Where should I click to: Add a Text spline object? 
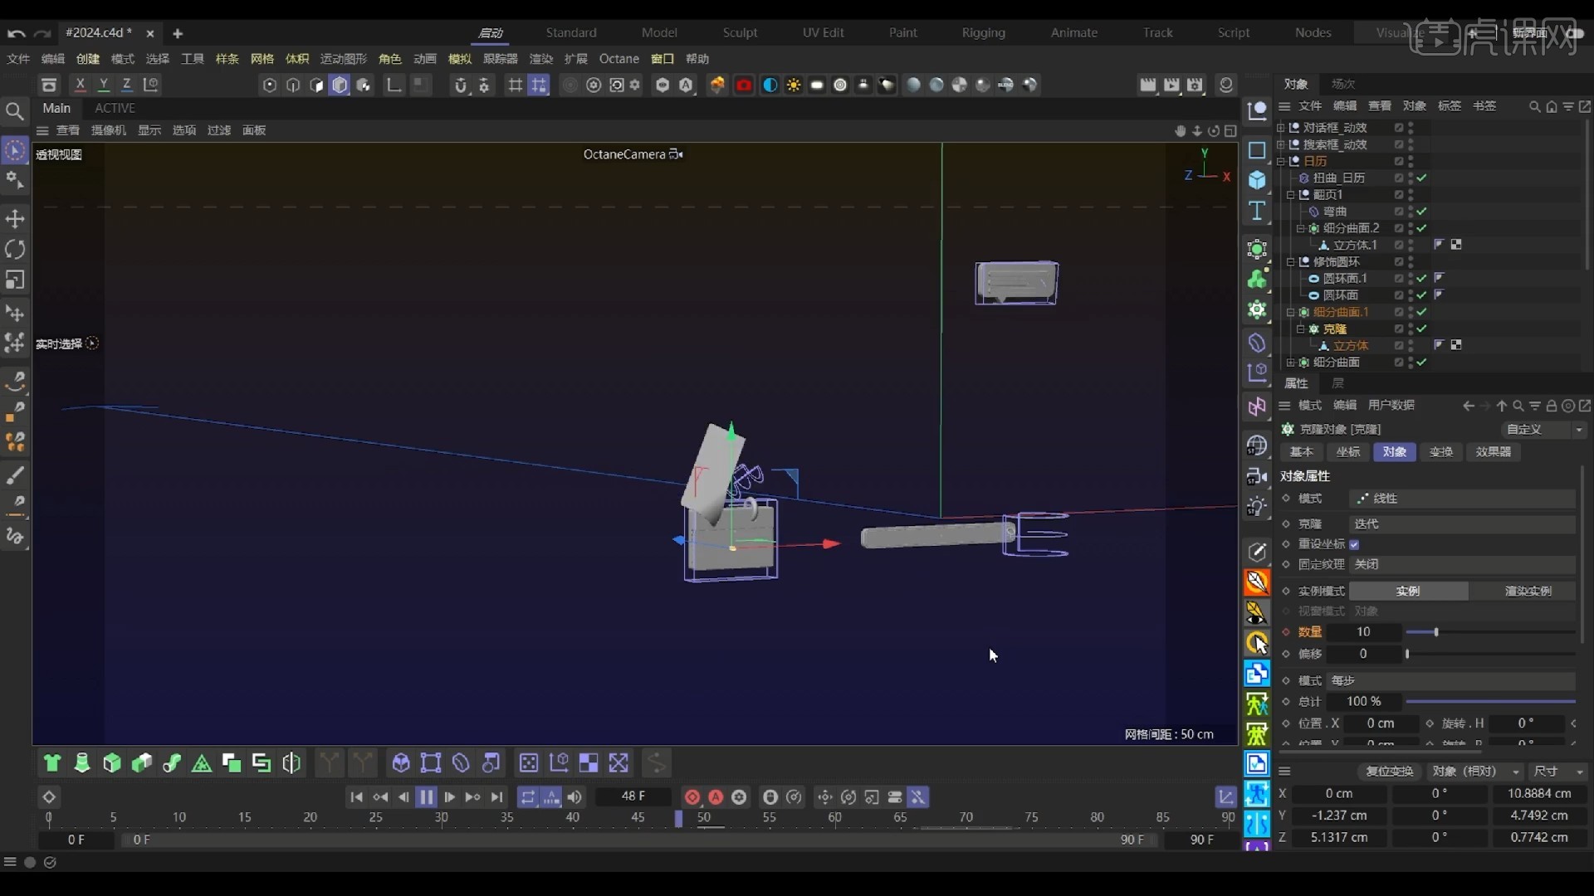(1257, 211)
